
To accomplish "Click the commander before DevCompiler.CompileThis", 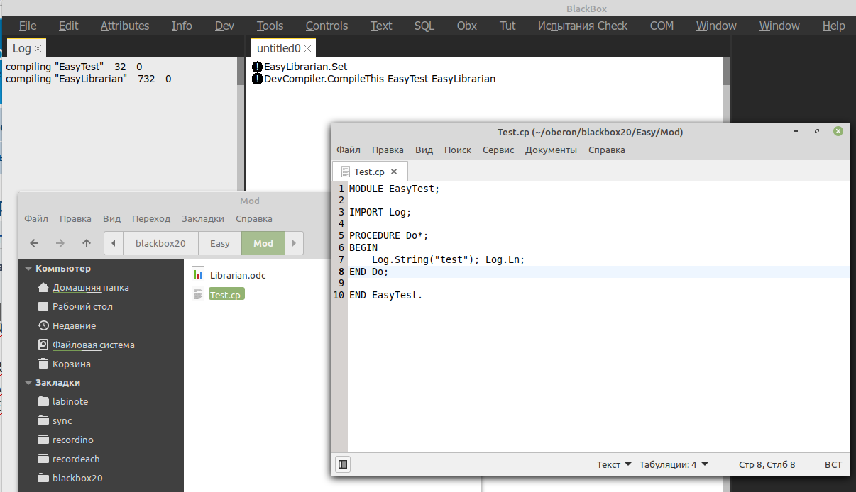I will click(257, 79).
